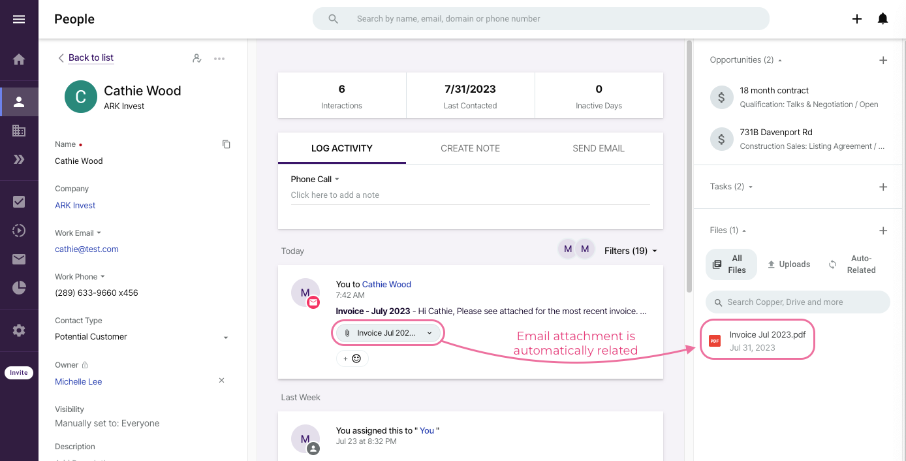Add a new task with plus
The height and width of the screenshot is (461, 906).
tap(883, 187)
